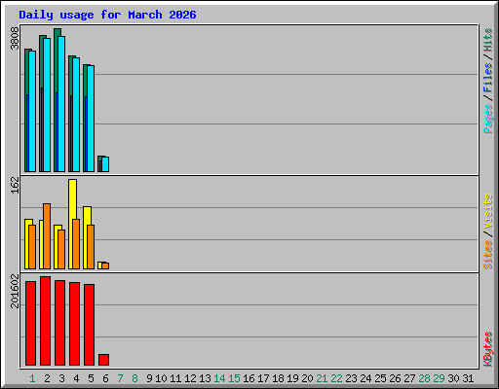Click day 9 on the date axis
Viewport: 499px width, 389px height.
pyautogui.click(x=149, y=378)
